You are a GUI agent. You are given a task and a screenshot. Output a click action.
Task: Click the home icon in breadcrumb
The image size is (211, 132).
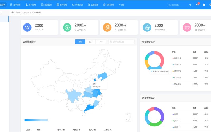[12, 12]
